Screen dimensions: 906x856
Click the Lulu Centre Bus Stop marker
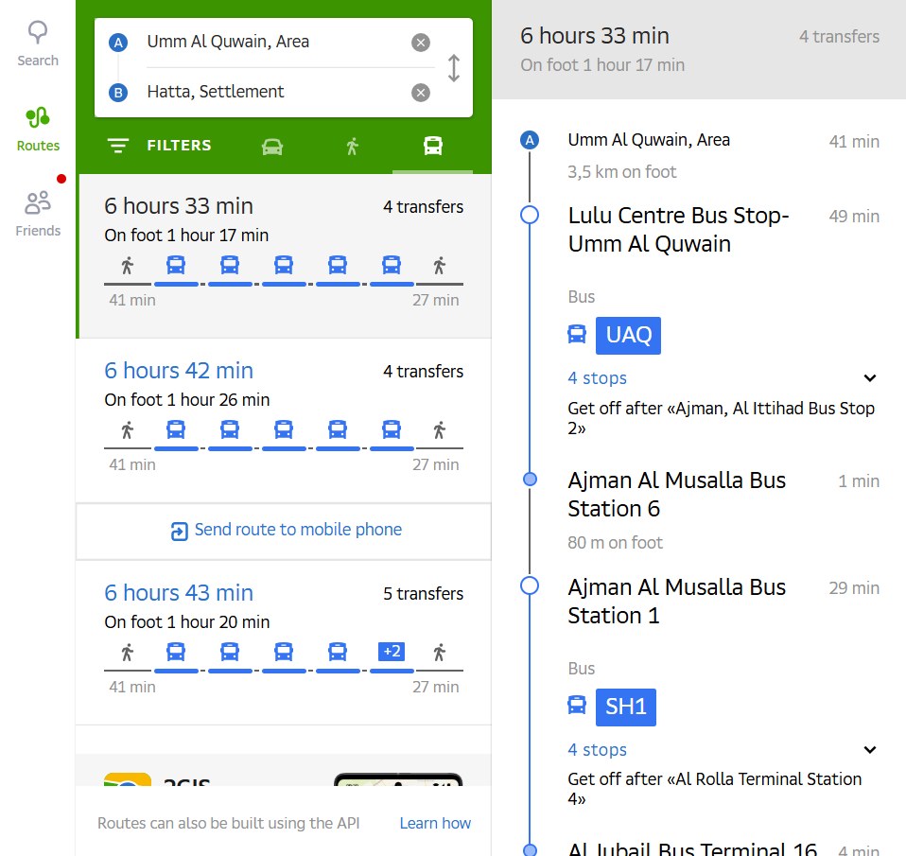click(x=530, y=215)
